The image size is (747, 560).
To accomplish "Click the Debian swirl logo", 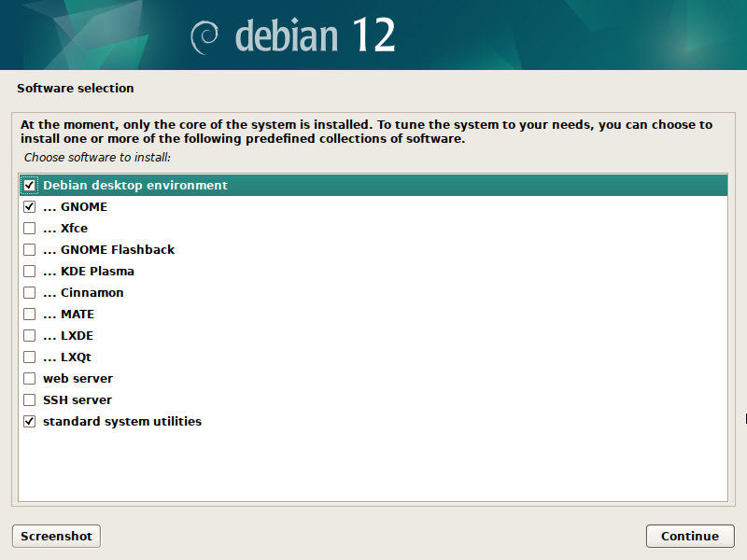I will coord(204,37).
